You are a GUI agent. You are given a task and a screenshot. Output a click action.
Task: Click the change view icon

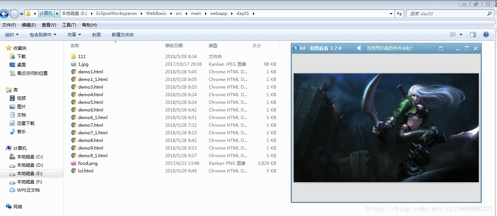tap(453, 34)
